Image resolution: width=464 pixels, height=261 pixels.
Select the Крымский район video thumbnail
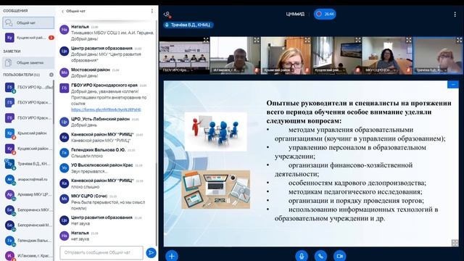286,55
